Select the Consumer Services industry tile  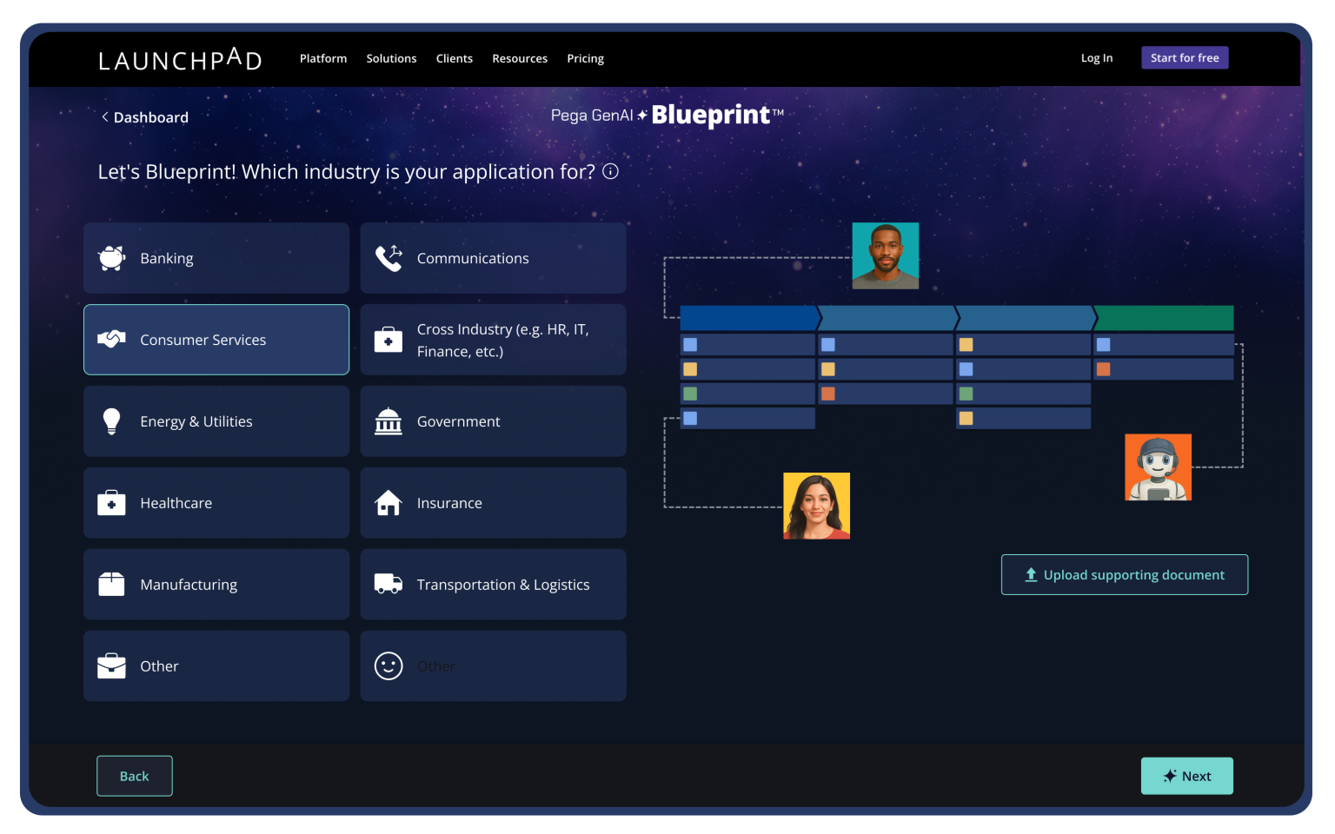(x=216, y=340)
